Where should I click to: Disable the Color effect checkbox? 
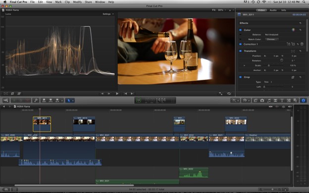click(241, 30)
